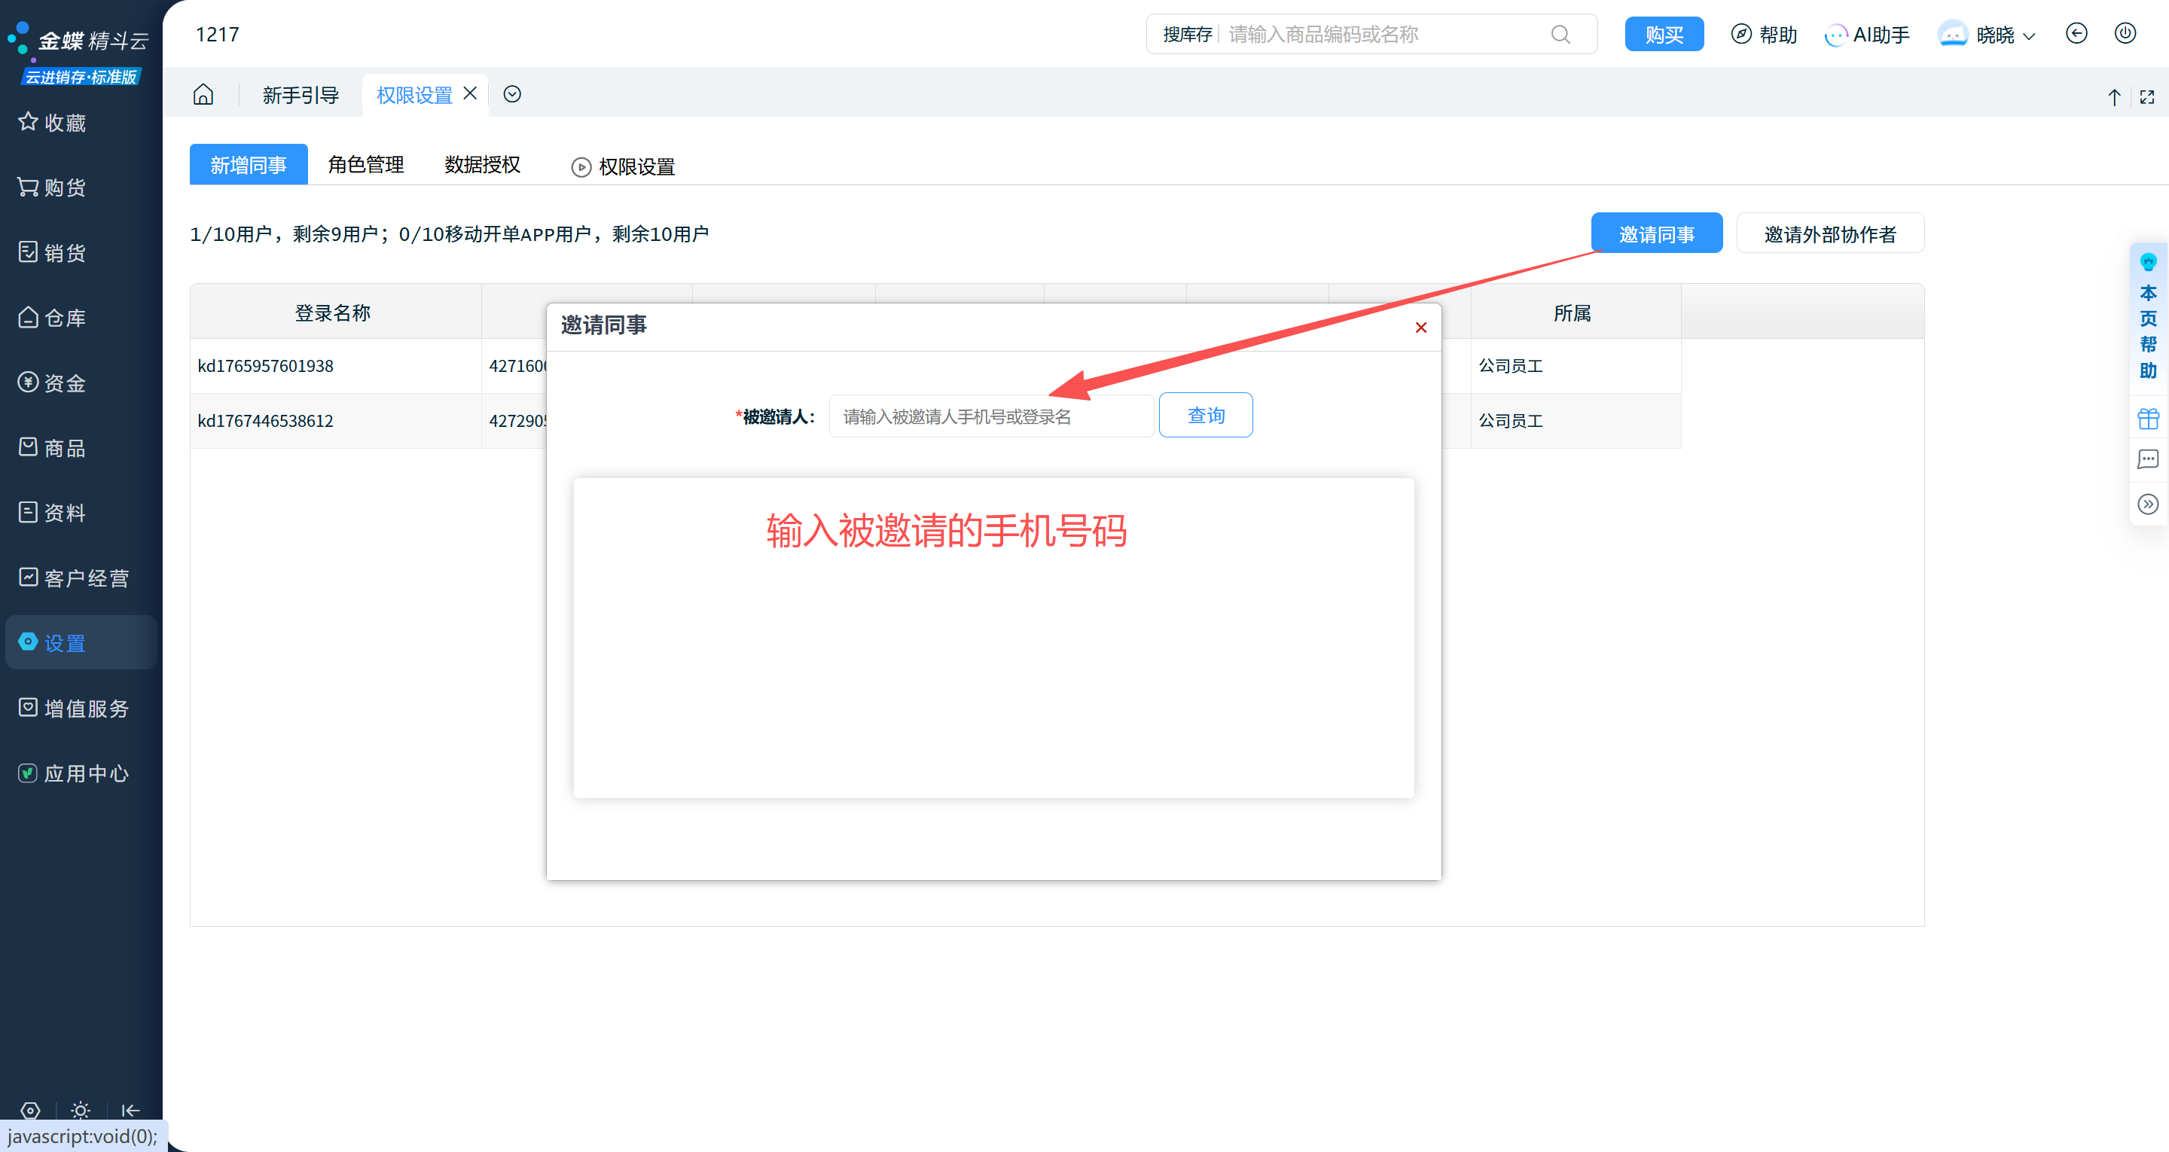Click 邀请外部协作者 button
2169x1152 pixels.
coord(1829,233)
